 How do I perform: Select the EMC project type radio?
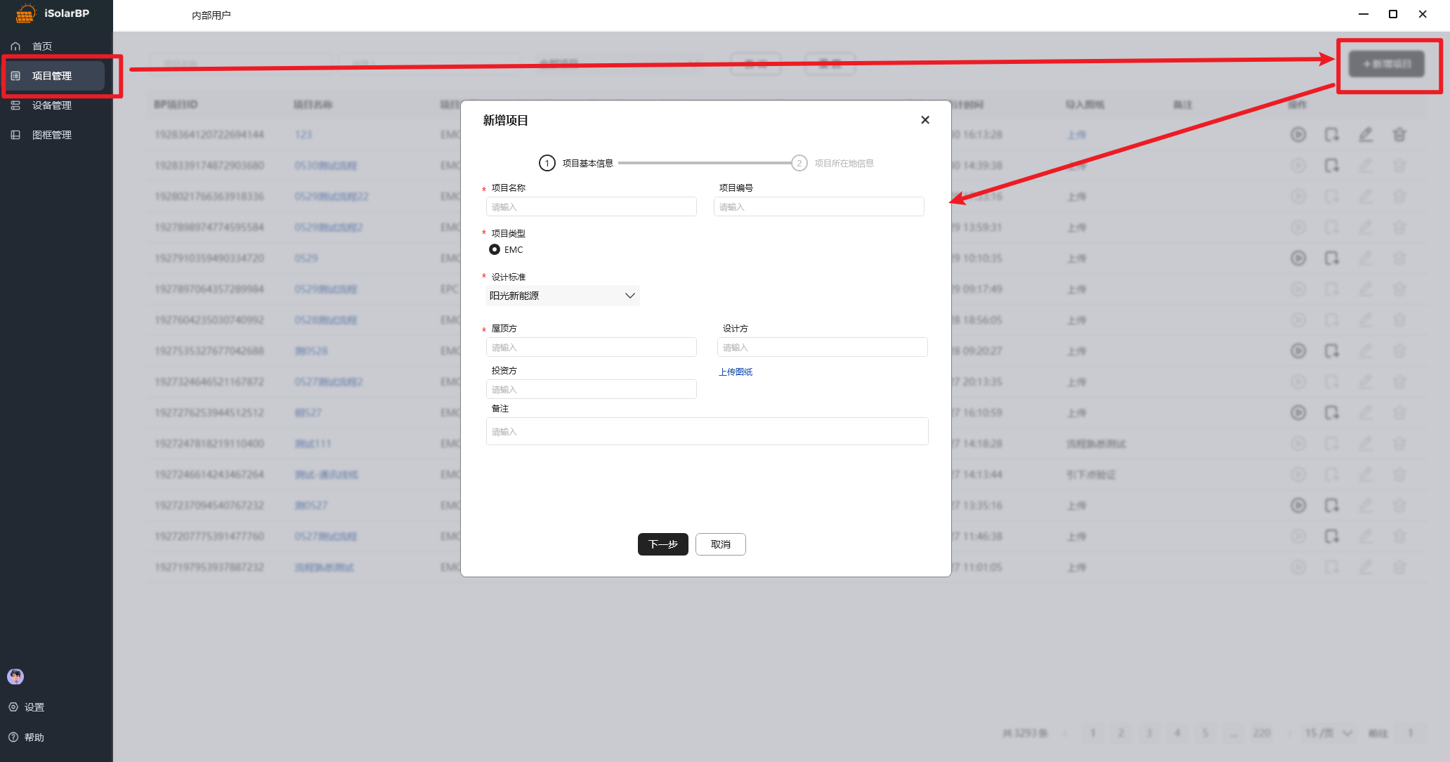(x=495, y=249)
